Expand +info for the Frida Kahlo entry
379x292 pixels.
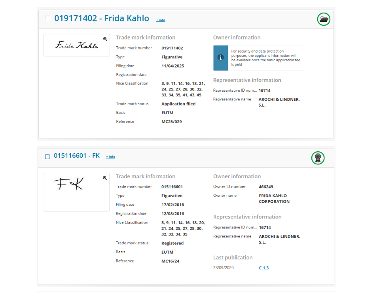[x=161, y=20]
